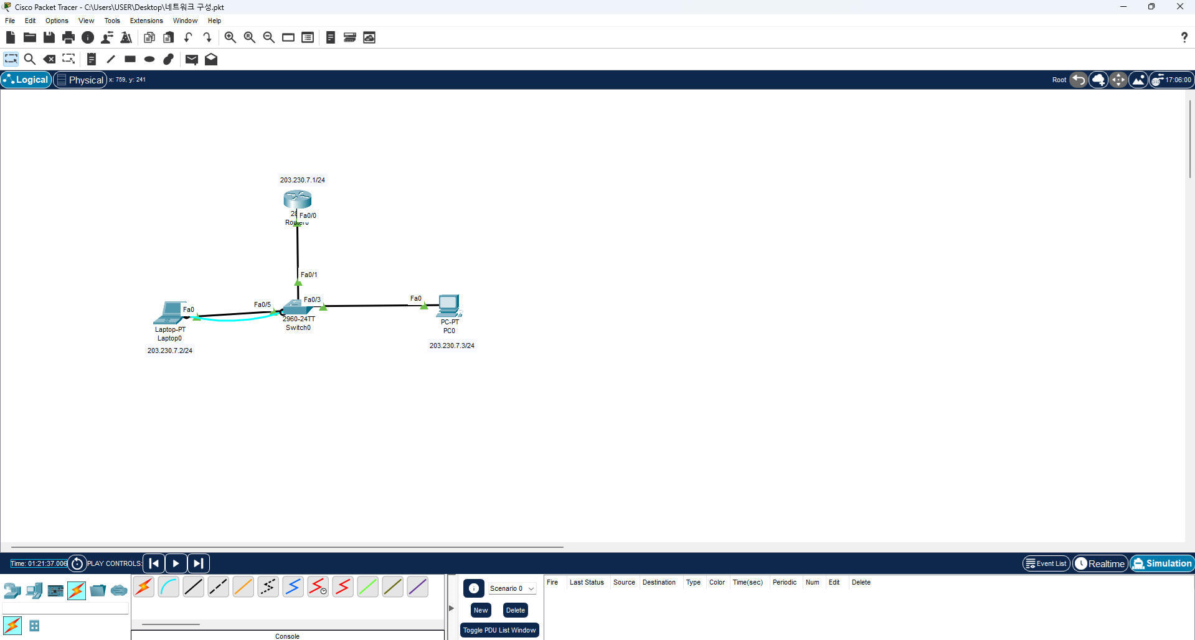The image size is (1195, 640).
Task: Create a new network file
Action: (x=11, y=37)
